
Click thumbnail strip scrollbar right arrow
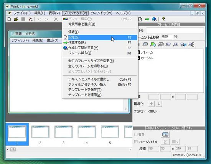130,149
